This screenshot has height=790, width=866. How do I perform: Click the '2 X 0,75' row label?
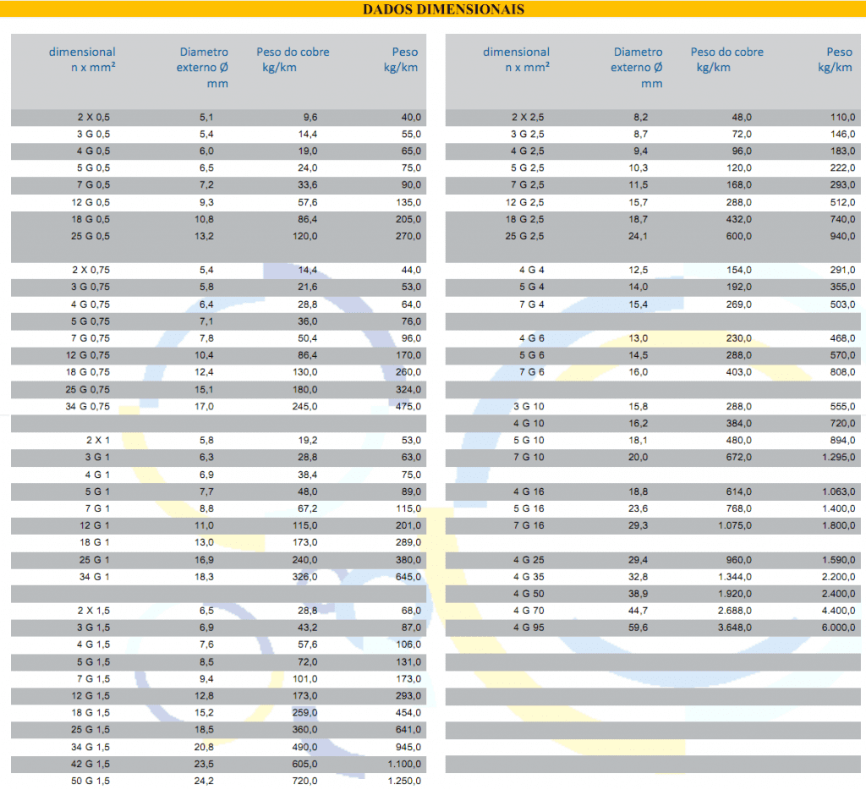(90, 270)
